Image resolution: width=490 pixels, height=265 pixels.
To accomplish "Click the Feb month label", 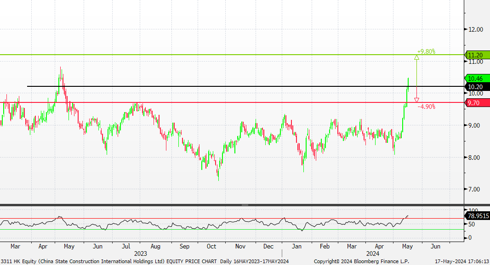I will (325, 246).
